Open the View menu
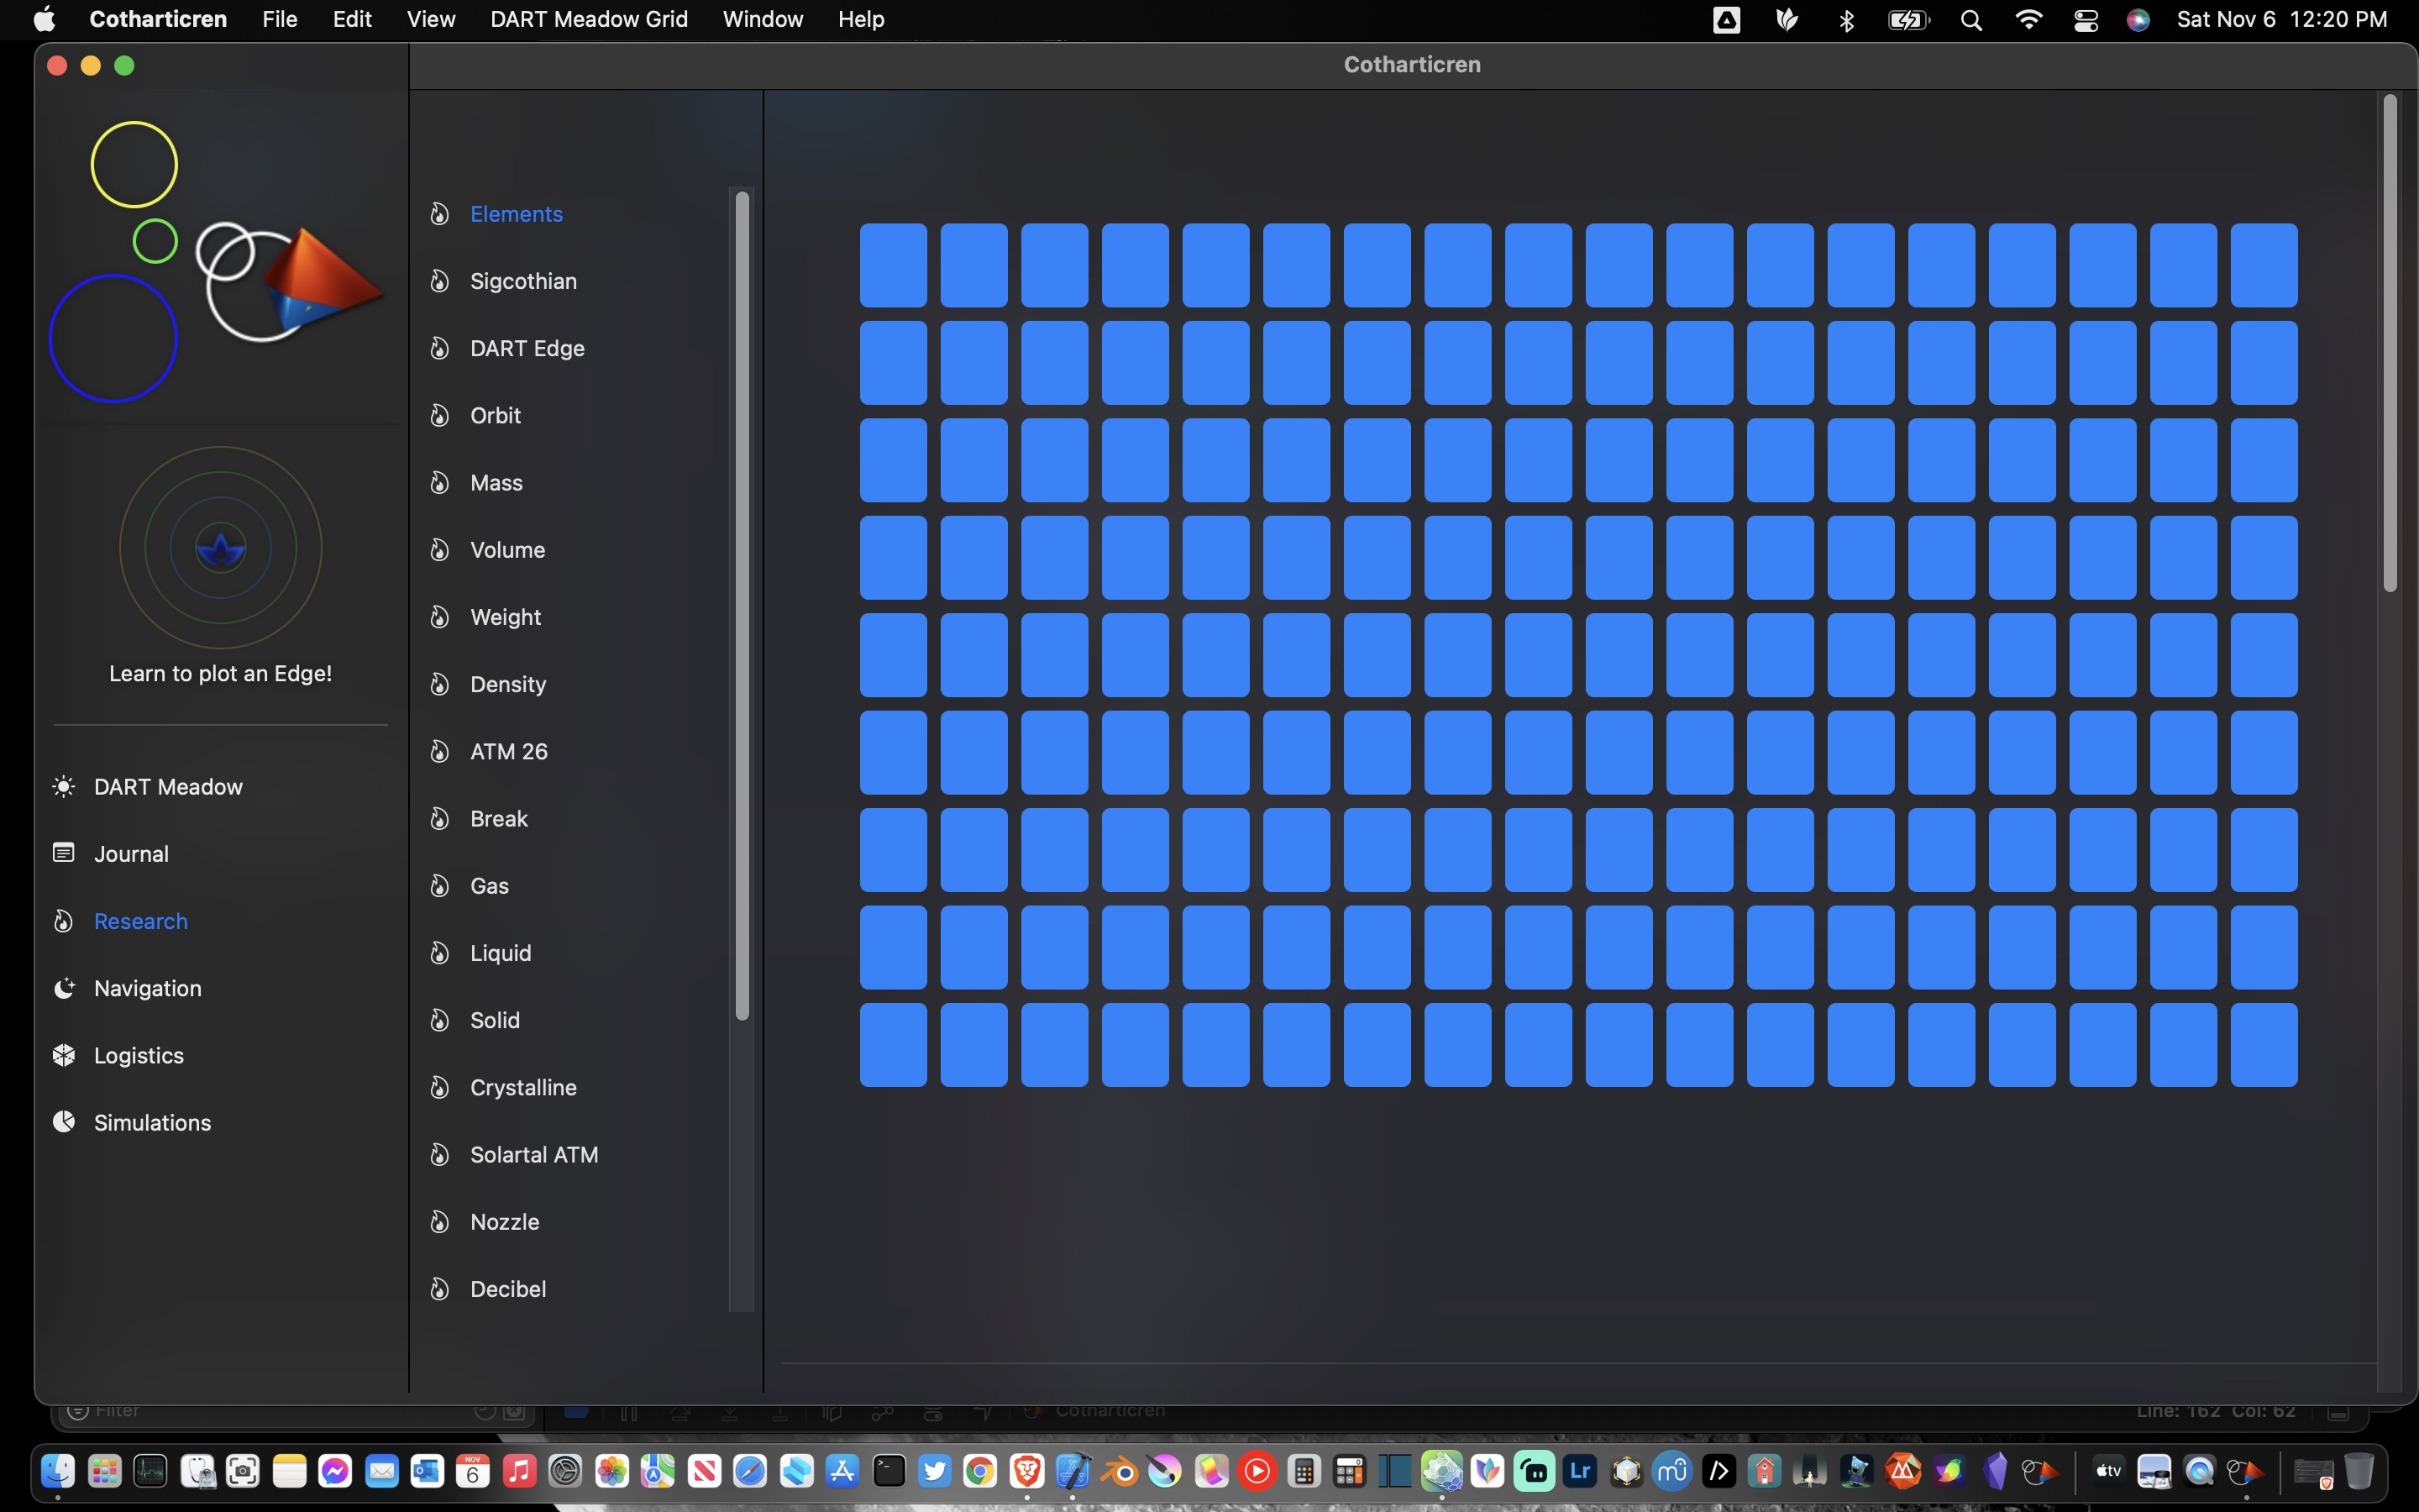 (431, 20)
